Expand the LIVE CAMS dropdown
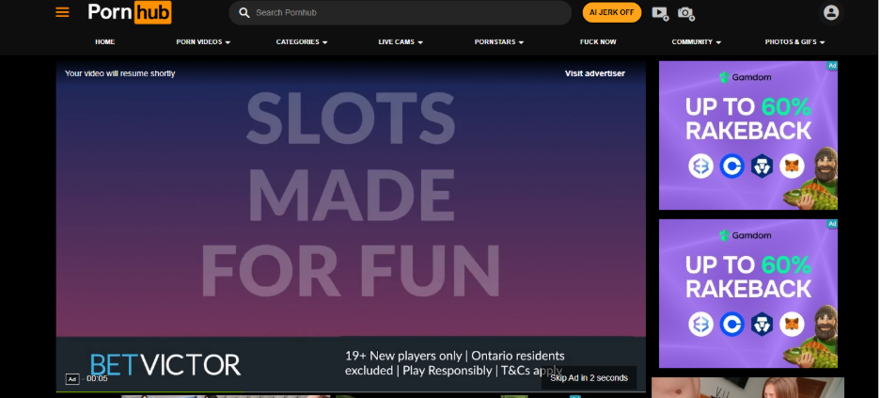 coord(401,42)
